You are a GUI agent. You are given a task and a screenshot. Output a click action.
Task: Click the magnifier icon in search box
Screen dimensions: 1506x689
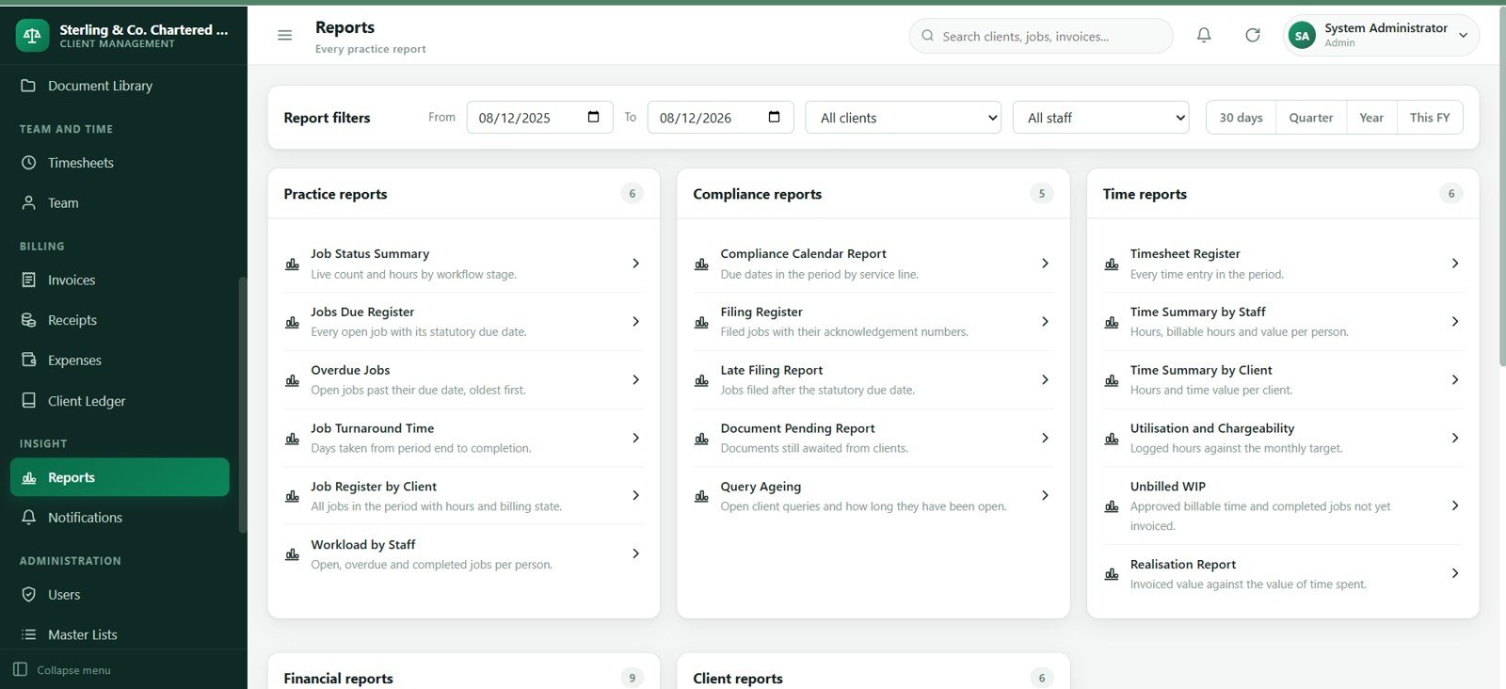[x=928, y=36]
